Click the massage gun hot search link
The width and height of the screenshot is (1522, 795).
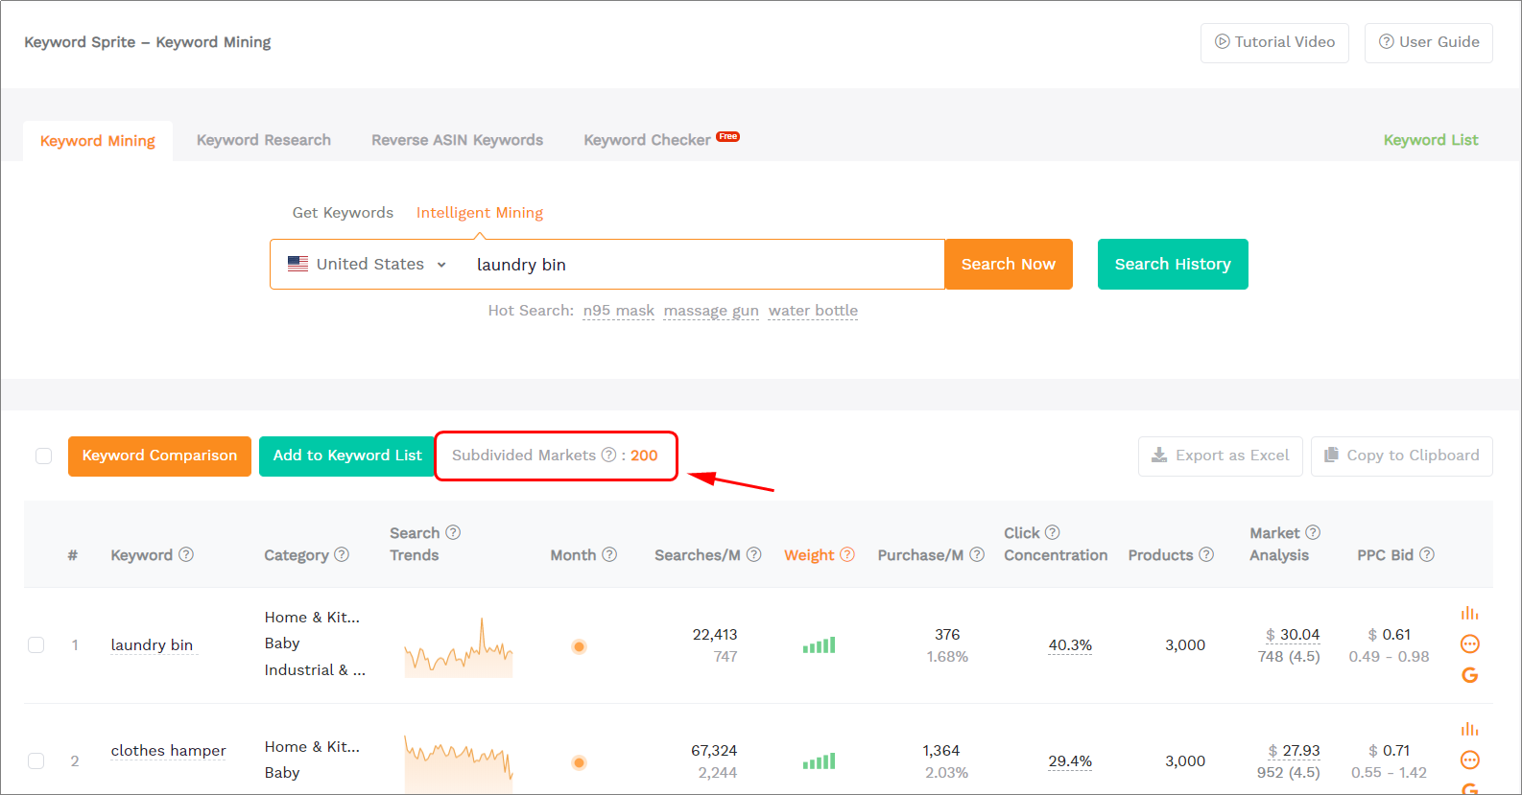point(711,311)
